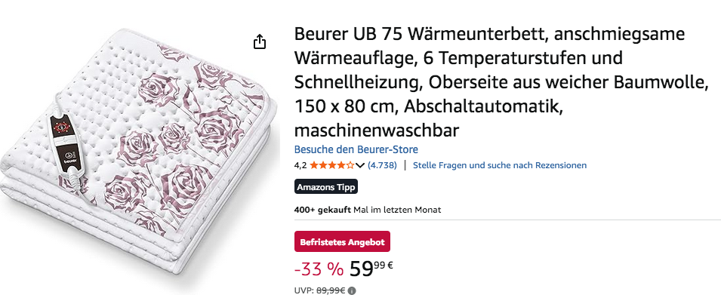
Task: Open the 4.738 reviews link
Action: point(382,165)
